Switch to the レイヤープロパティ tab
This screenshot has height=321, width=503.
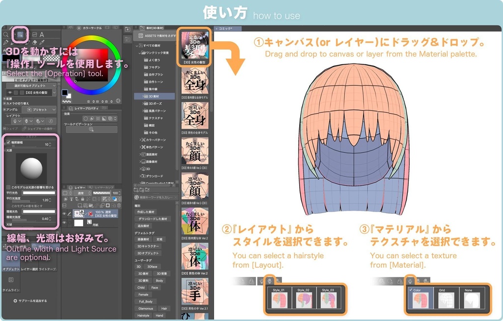pos(84,108)
